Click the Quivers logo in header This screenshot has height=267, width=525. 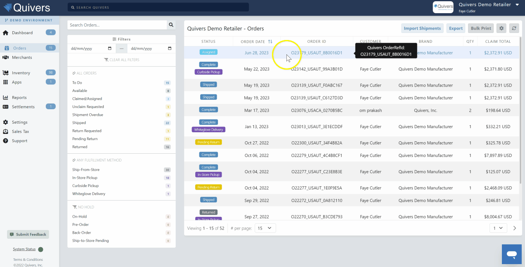click(x=27, y=7)
